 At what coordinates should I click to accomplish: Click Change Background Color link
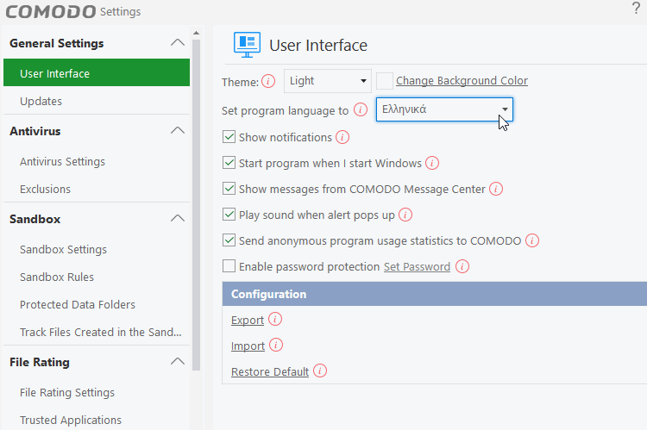(462, 81)
